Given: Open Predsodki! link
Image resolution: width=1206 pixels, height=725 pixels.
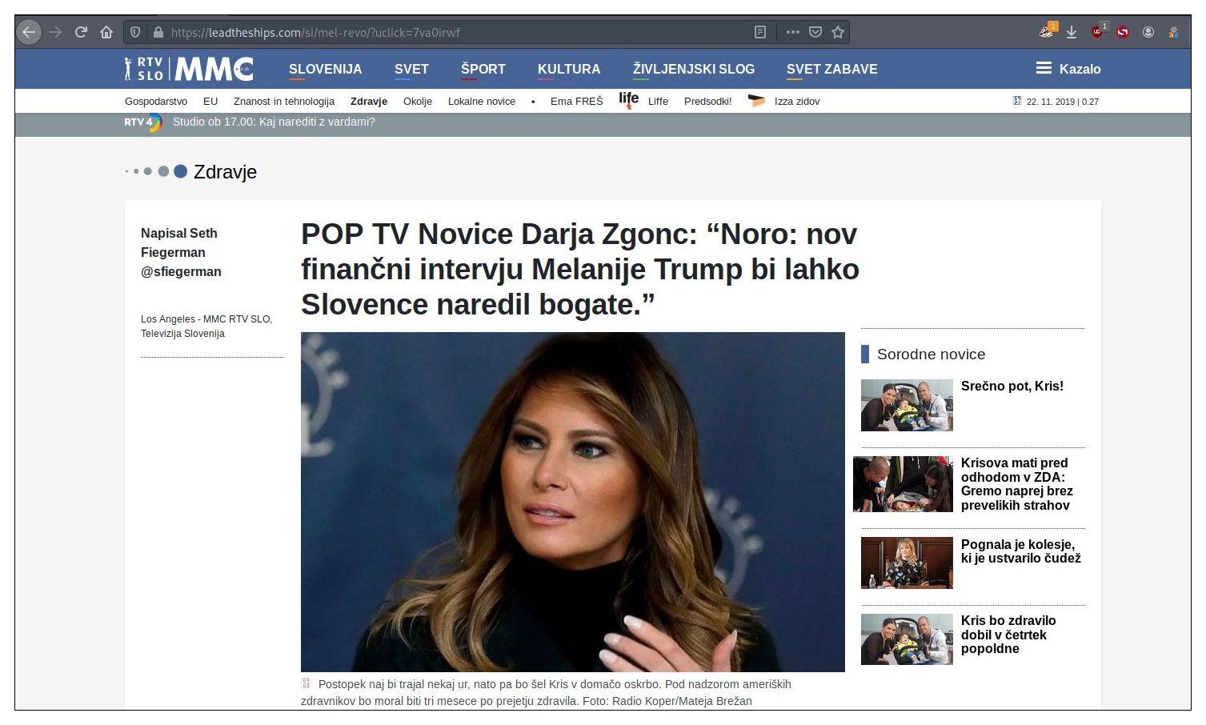Looking at the screenshot, I should (708, 102).
